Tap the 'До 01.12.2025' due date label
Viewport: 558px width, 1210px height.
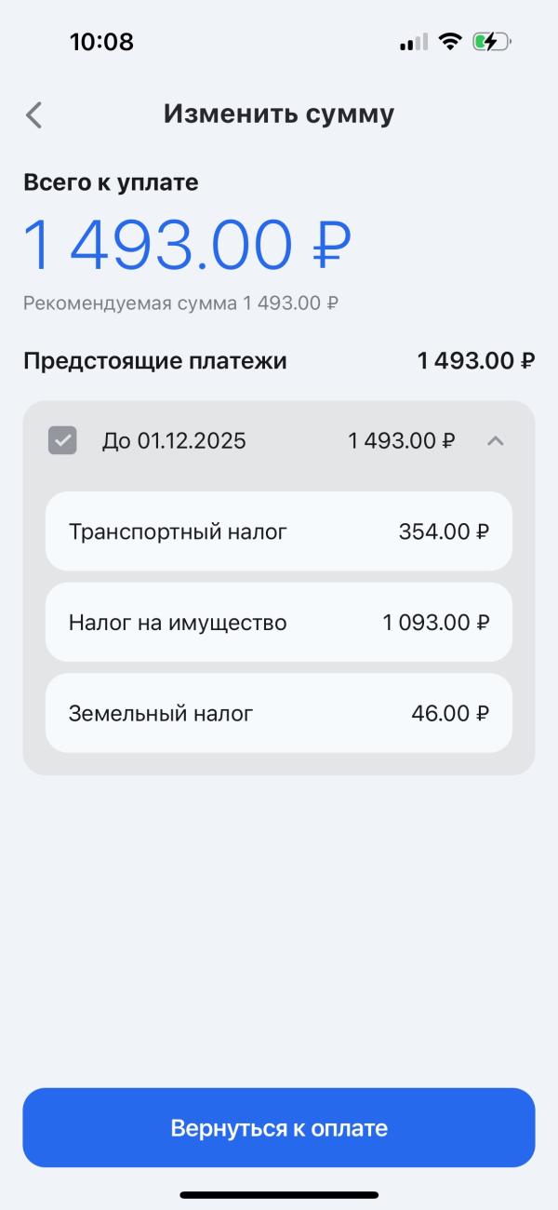pyautogui.click(x=174, y=440)
